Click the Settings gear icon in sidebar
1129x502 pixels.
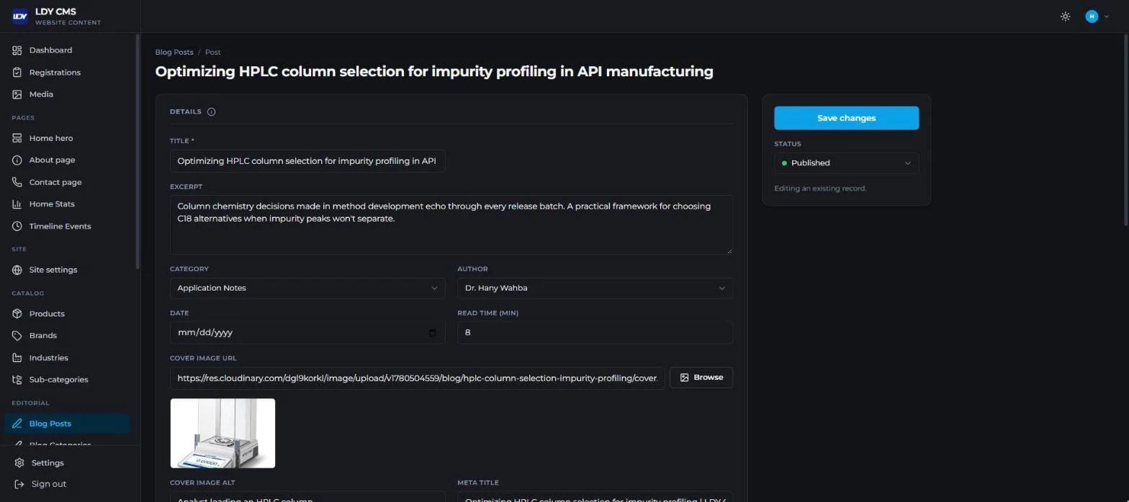[x=19, y=463]
